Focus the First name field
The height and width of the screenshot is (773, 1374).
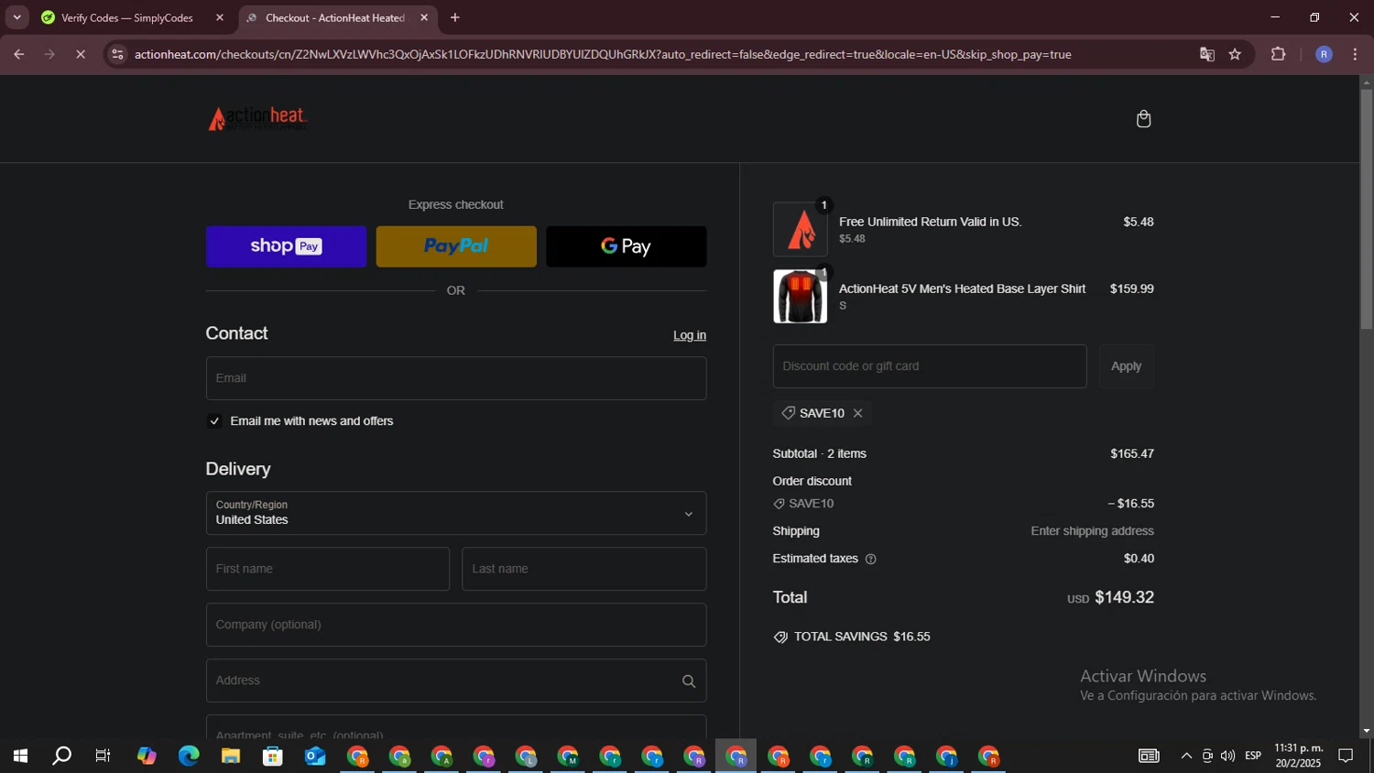(328, 569)
